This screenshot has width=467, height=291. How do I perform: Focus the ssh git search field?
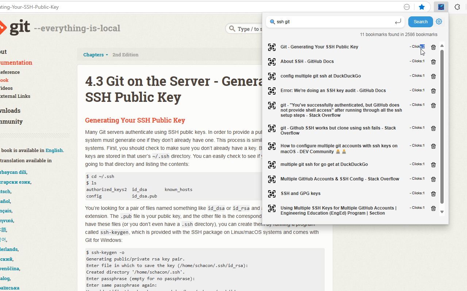pyautogui.click(x=335, y=22)
